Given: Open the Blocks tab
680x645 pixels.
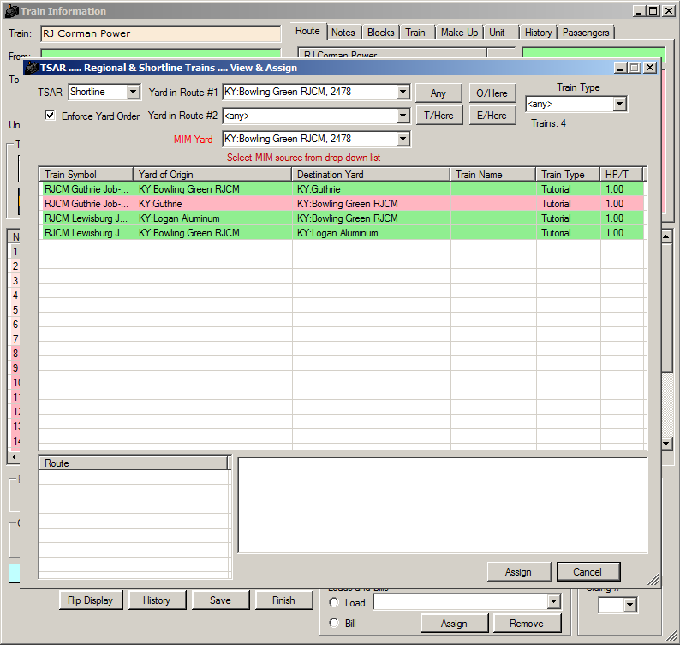Looking at the screenshot, I should click(x=381, y=33).
